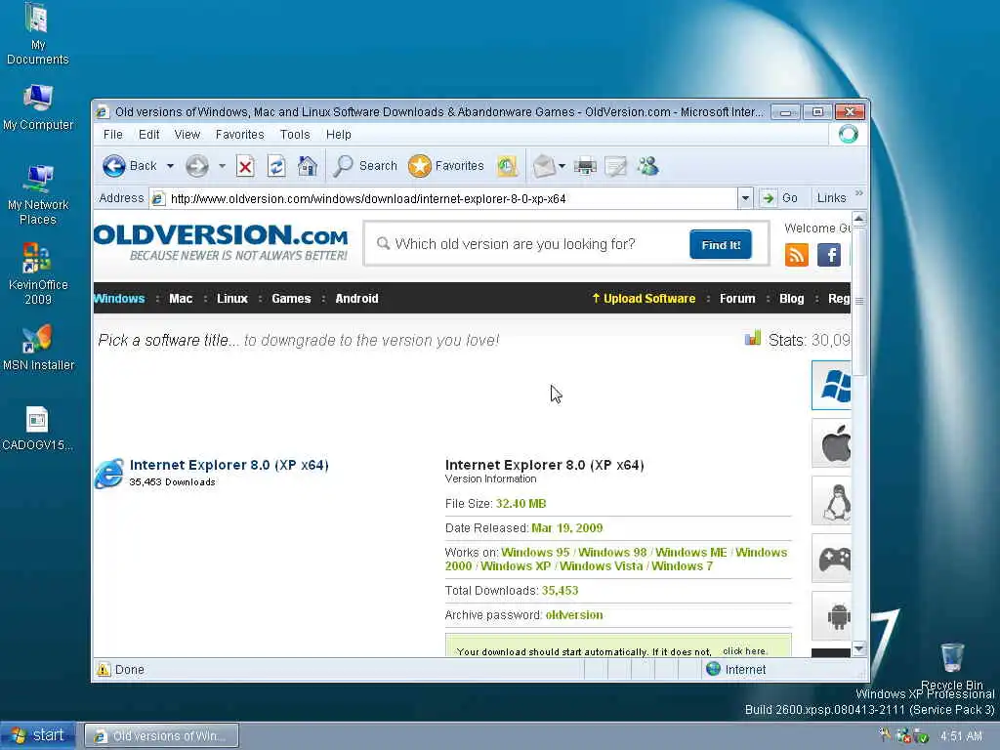1000x750 pixels.
Task: Open the Blog link
Action: click(x=791, y=299)
